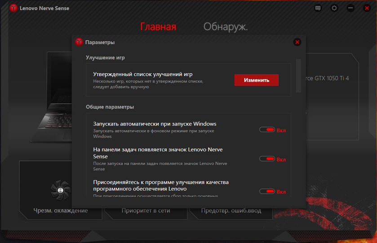377x243 pixels.
Task: Click the GTX 1050 Ti graphics info panel
Action: click(x=333, y=78)
